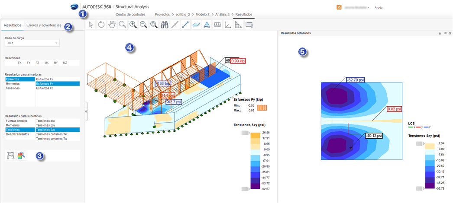This screenshot has height=203, width=453.
Task: Choose the pan hand tool
Action: 112,25
